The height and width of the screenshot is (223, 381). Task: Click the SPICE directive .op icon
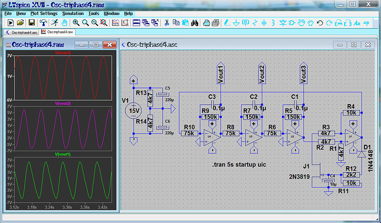tap(367, 23)
